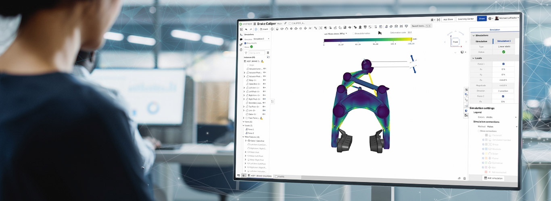This screenshot has height=201, width=551.
Task: Click the blue Share button
Action: click(x=482, y=18)
